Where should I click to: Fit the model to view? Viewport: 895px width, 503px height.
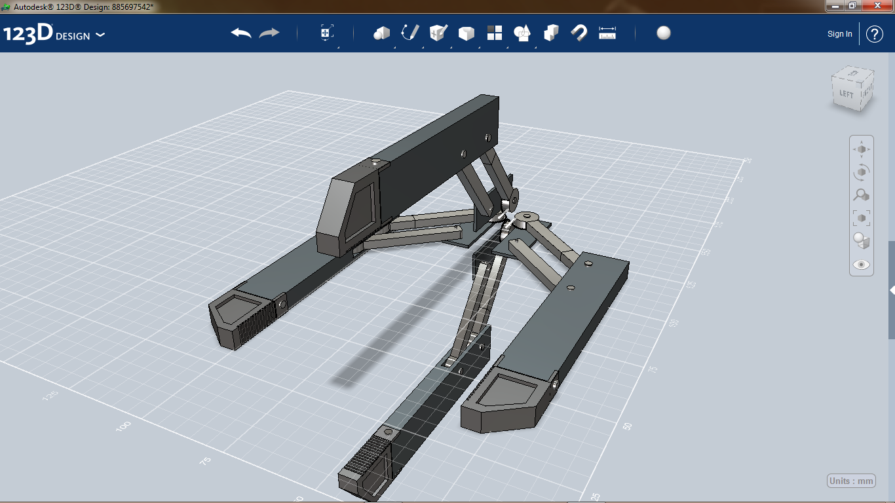861,217
